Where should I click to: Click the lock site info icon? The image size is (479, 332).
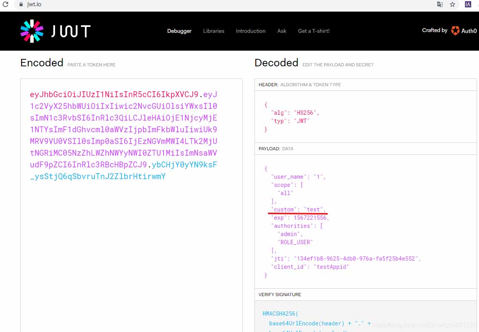tap(21, 5)
